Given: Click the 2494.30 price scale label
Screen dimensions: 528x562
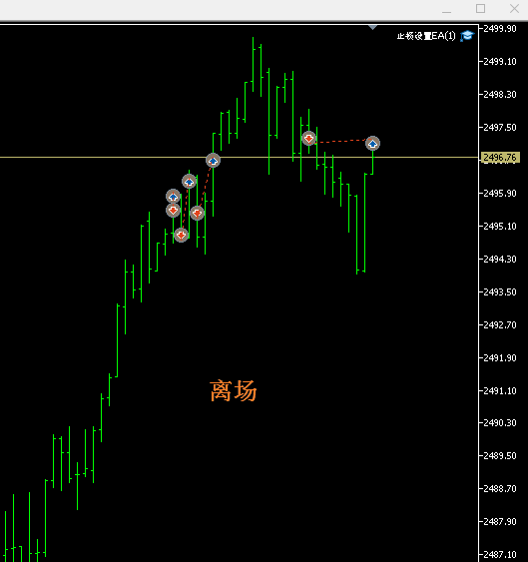Looking at the screenshot, I should tap(500, 260).
